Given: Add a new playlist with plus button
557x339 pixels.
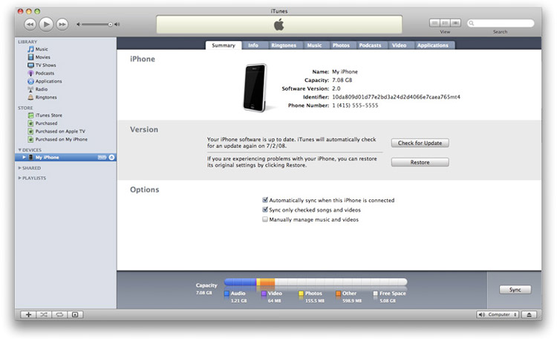Looking at the screenshot, I should 28,314.
